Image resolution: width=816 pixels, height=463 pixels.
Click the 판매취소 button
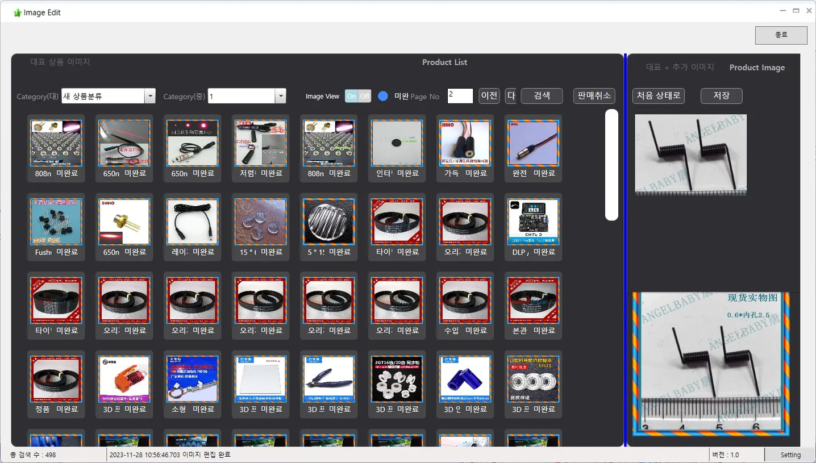click(x=594, y=96)
